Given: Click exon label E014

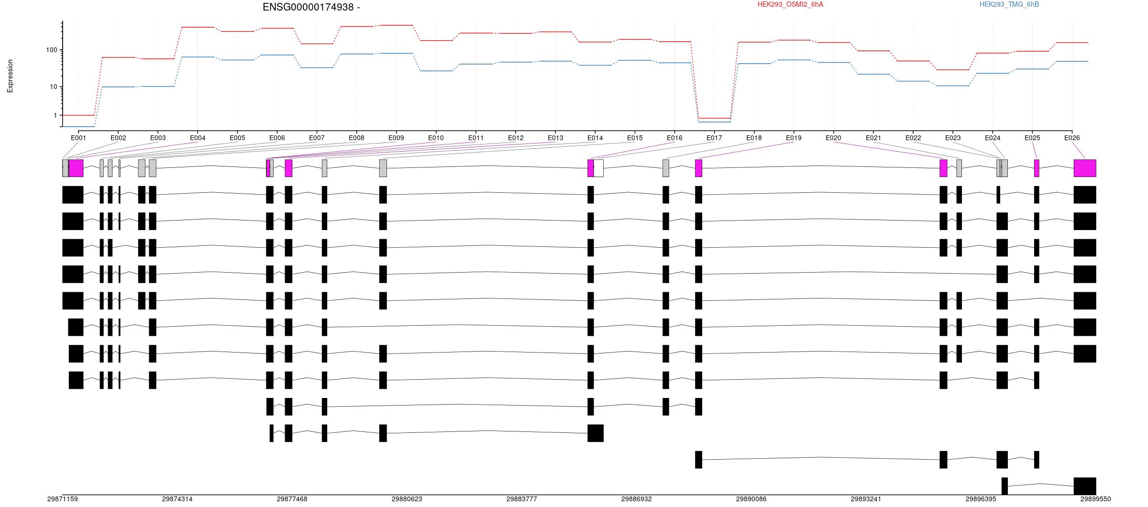Looking at the screenshot, I should [x=595, y=138].
